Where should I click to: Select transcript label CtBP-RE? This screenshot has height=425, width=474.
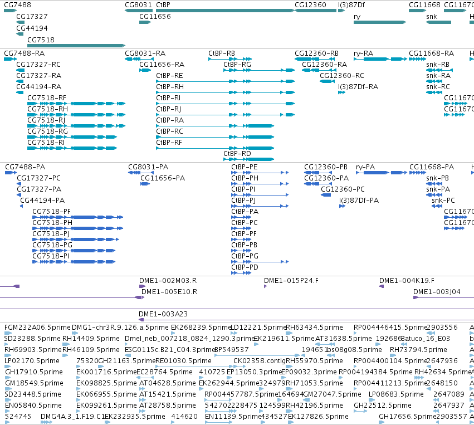click(169, 76)
